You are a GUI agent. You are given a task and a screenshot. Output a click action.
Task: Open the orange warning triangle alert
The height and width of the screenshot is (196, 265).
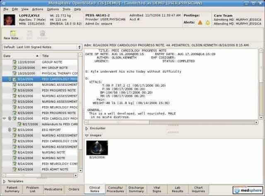[200, 22]
